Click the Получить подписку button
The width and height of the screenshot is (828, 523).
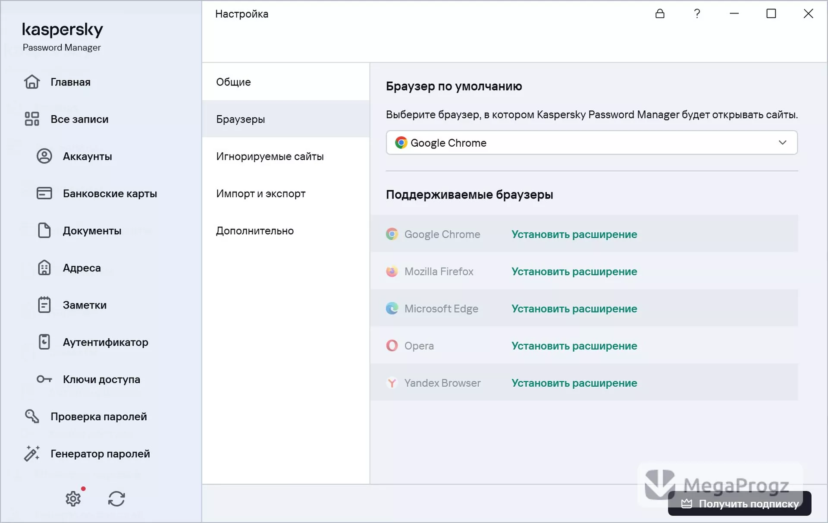click(740, 503)
